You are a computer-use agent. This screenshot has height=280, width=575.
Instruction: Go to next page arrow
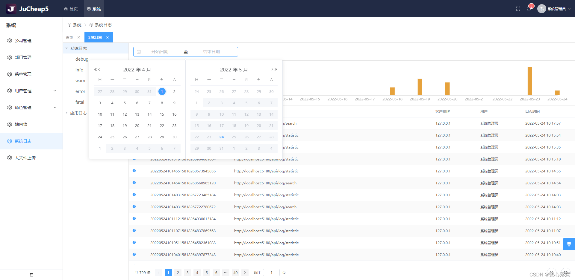click(245, 273)
